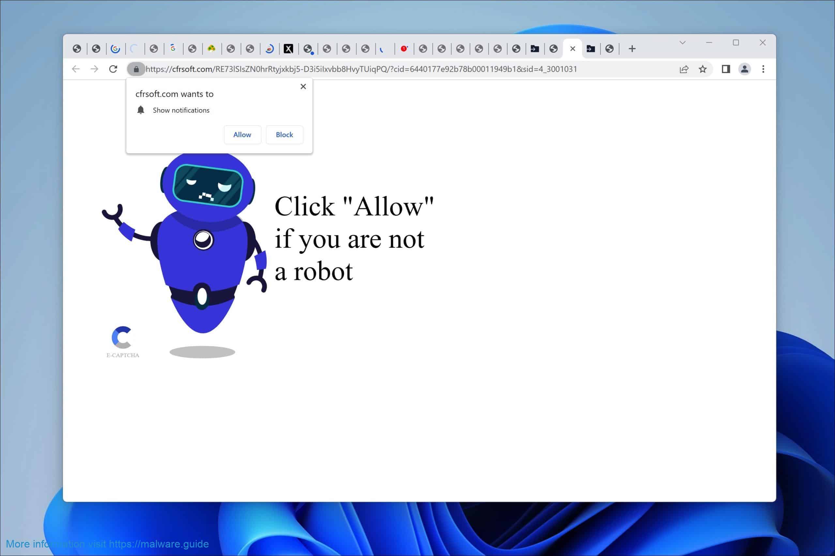Close the active tab
The height and width of the screenshot is (556, 835).
pos(572,49)
